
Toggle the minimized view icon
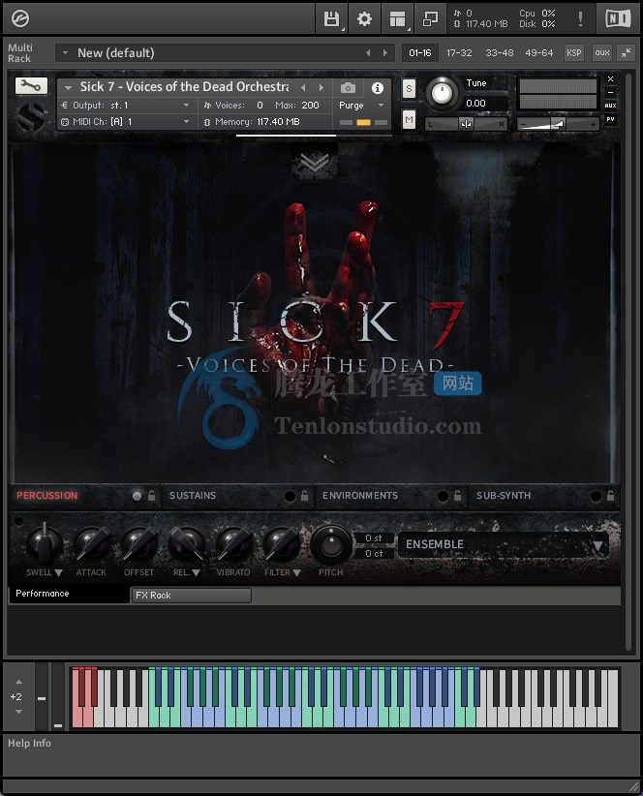430,18
